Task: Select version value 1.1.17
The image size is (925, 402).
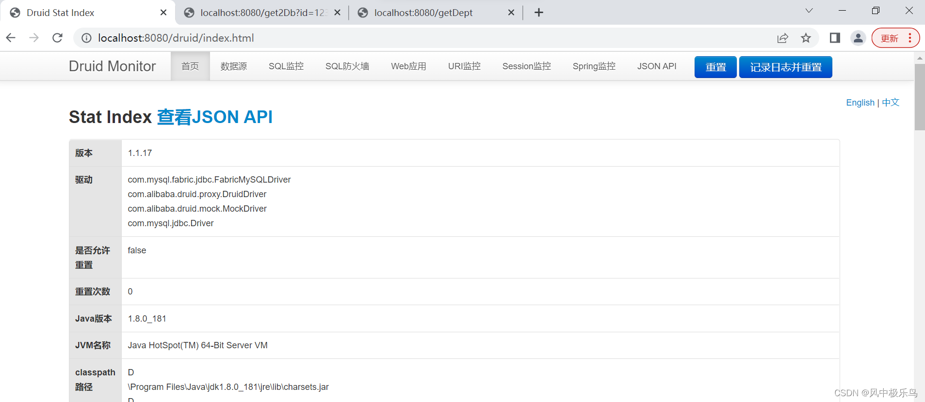Action: pyautogui.click(x=140, y=153)
